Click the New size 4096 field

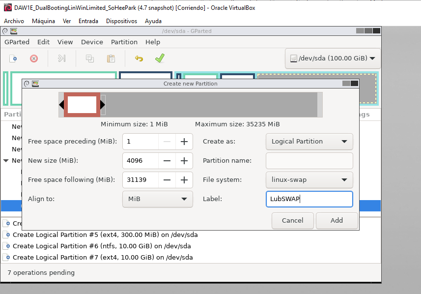140,161
